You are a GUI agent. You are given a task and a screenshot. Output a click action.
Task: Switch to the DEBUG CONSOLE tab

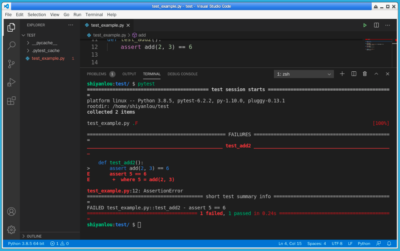(182, 74)
